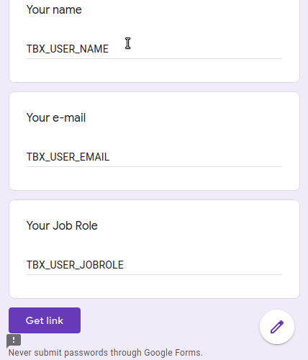Focus the Your Job Role answer field
The height and width of the screenshot is (360, 308).
(x=154, y=265)
